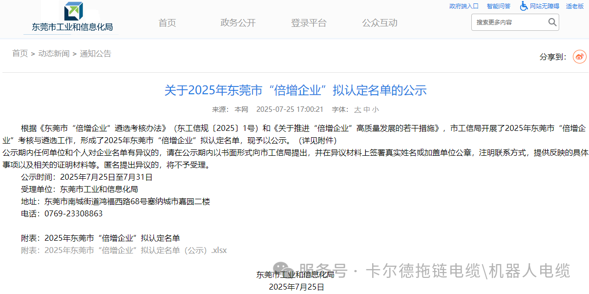Open the 首页 navigation menu item
The image size is (589, 294).
point(167,23)
